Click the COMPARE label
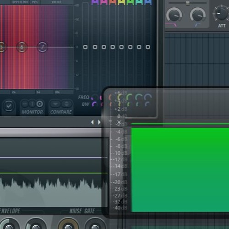The height and width of the screenshot is (229, 229). 61,112
